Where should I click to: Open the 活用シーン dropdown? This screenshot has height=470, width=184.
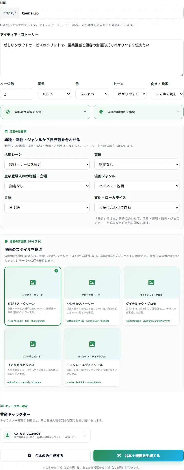[x=47, y=164]
